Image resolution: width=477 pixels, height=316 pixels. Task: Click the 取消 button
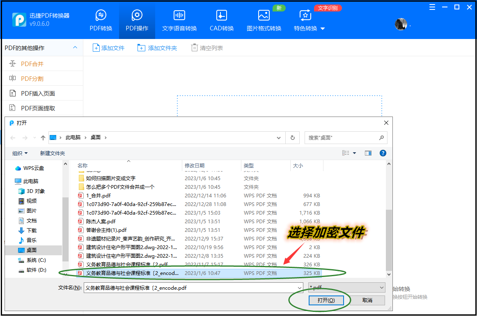(367, 300)
